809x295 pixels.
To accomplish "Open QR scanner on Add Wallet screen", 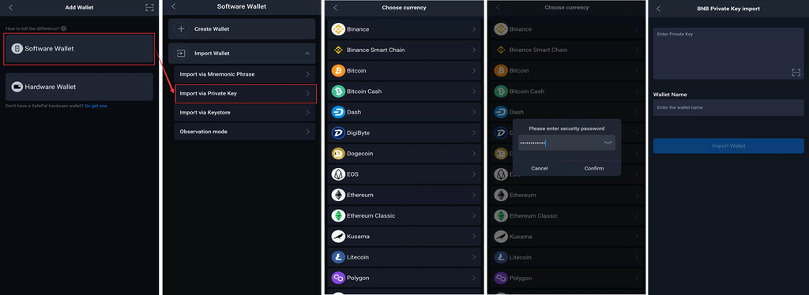I will click(149, 7).
